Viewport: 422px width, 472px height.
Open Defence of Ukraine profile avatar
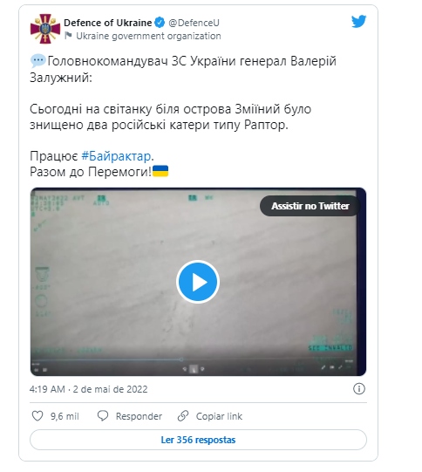coord(45,29)
